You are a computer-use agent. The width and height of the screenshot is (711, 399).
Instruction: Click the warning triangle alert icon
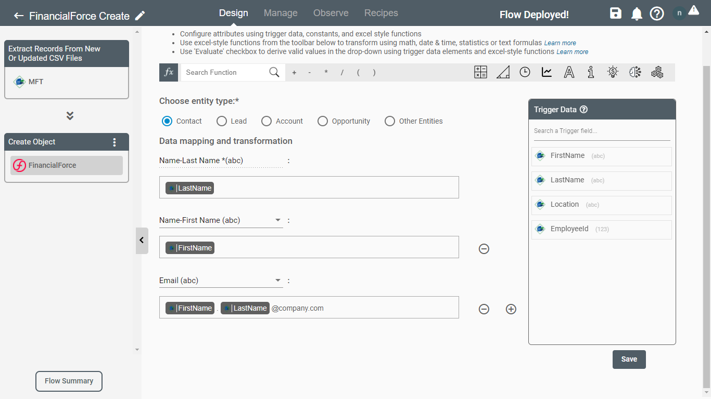coord(693,10)
